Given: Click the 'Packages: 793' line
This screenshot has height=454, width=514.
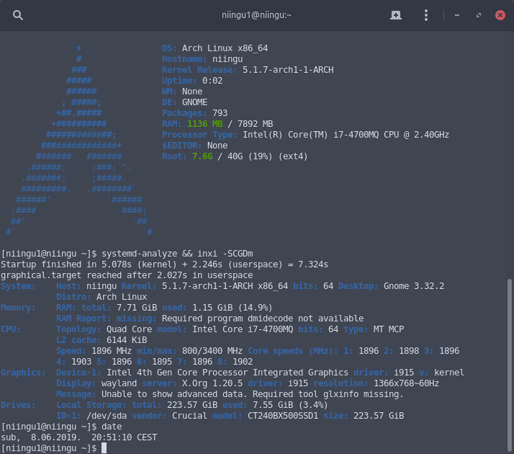Looking at the screenshot, I should point(194,113).
